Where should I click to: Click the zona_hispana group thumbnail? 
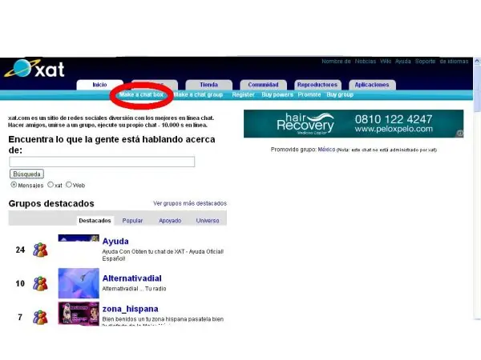79,313
